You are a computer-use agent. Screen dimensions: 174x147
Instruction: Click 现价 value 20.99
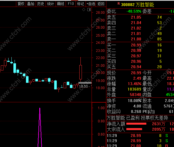click(136, 73)
